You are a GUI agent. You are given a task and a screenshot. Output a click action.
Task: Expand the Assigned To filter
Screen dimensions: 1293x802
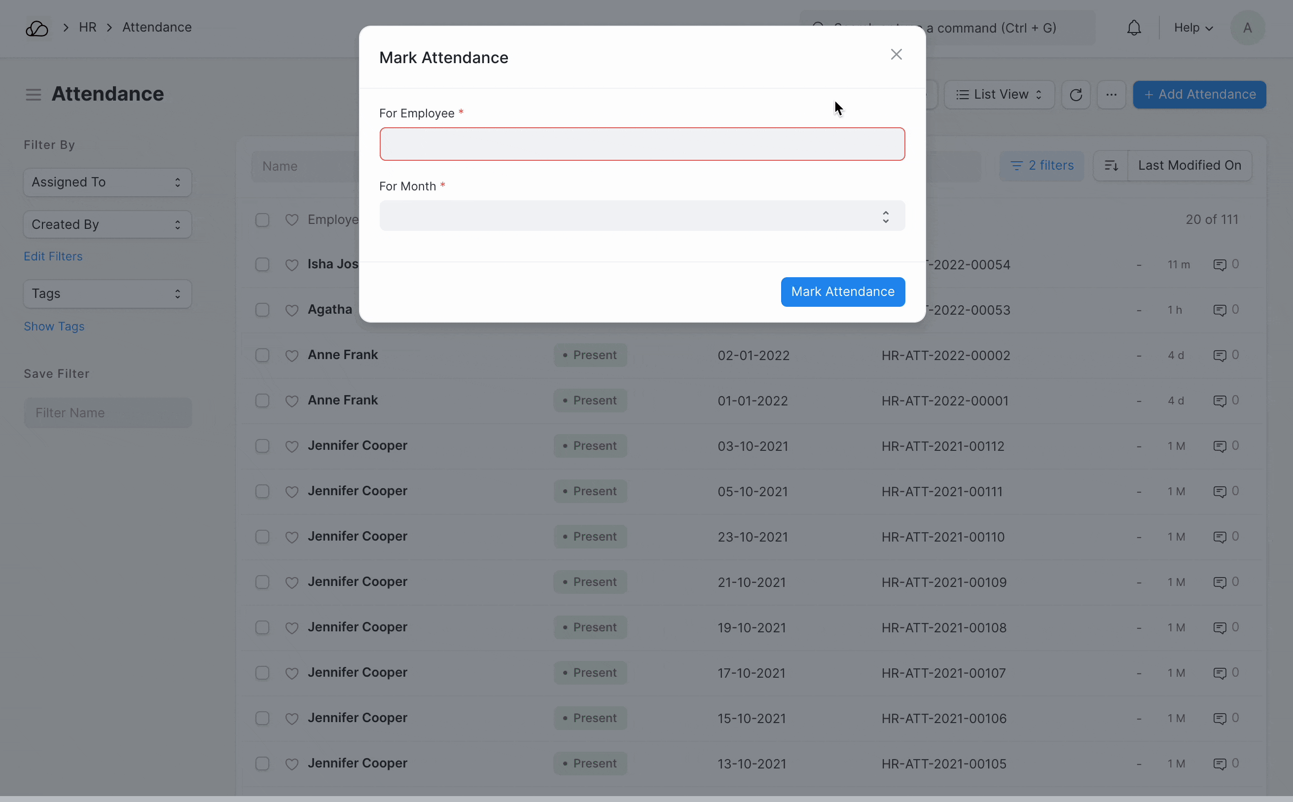click(107, 182)
